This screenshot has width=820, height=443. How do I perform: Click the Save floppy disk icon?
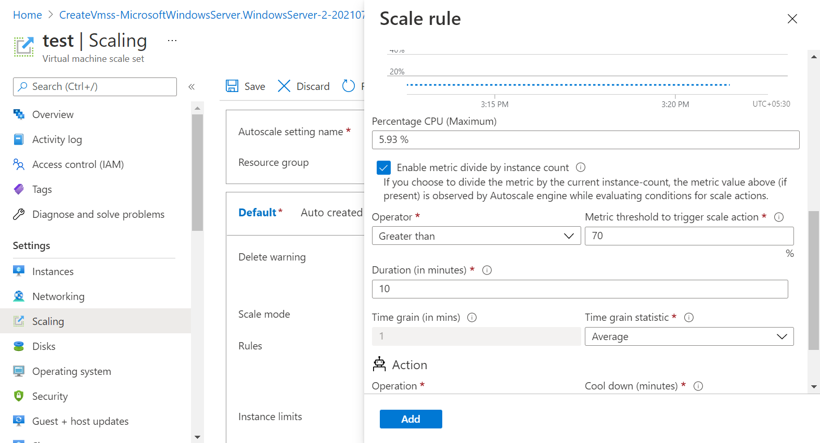coord(232,86)
